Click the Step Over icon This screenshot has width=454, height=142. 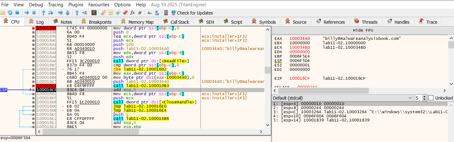51,13
